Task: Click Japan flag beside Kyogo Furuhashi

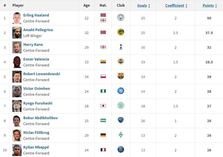Action: pos(103,106)
